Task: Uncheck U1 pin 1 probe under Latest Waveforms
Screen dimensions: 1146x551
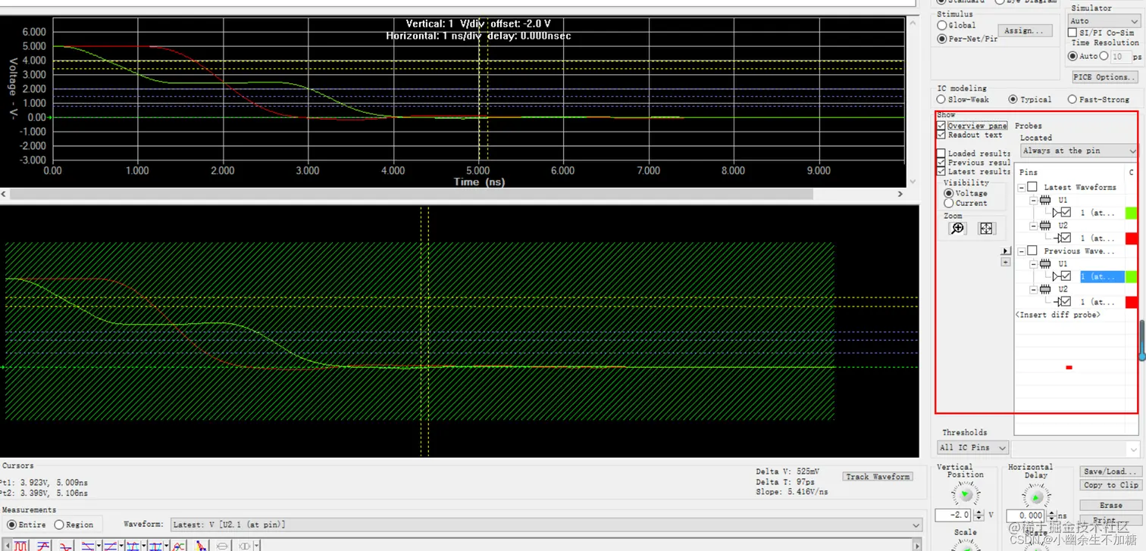Action: [1066, 213]
